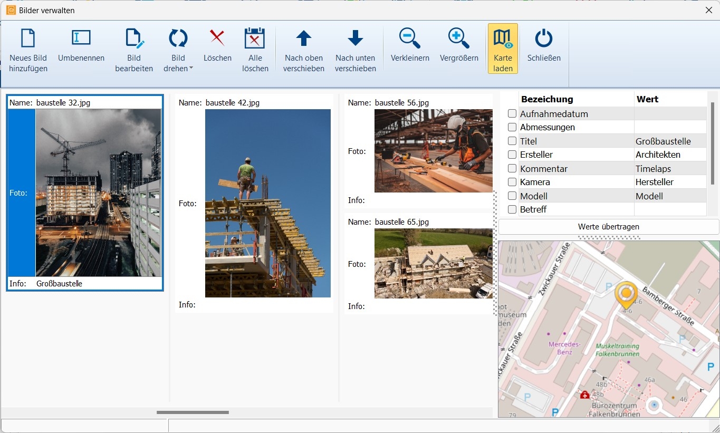Click Nach unten verschieben arrow
The height and width of the screenshot is (433, 720).
355,39
